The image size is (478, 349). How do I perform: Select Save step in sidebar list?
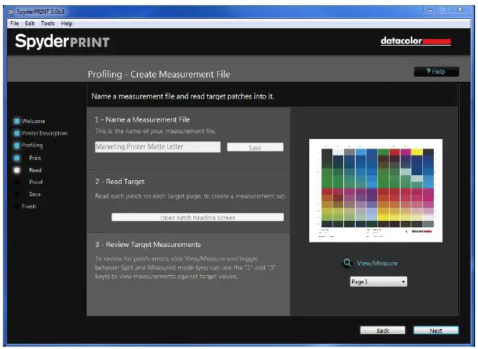click(35, 194)
